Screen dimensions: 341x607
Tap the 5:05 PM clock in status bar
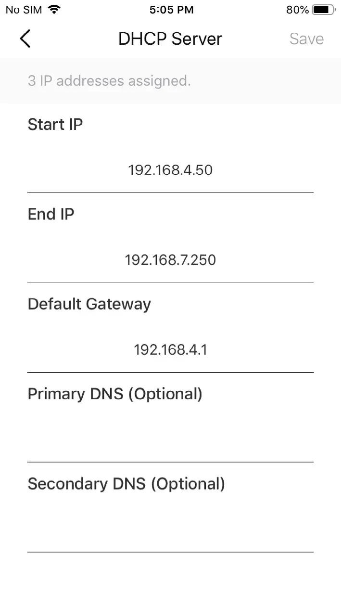coord(171,10)
